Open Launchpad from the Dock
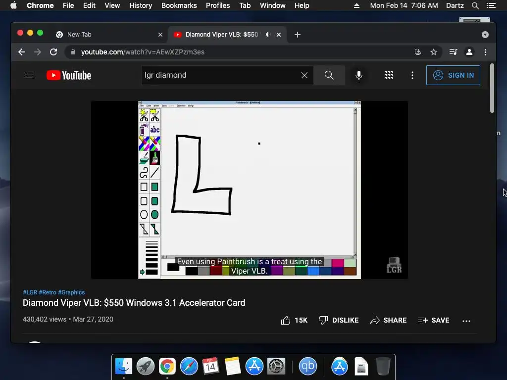Screen dimensions: 507x380 point(145,367)
